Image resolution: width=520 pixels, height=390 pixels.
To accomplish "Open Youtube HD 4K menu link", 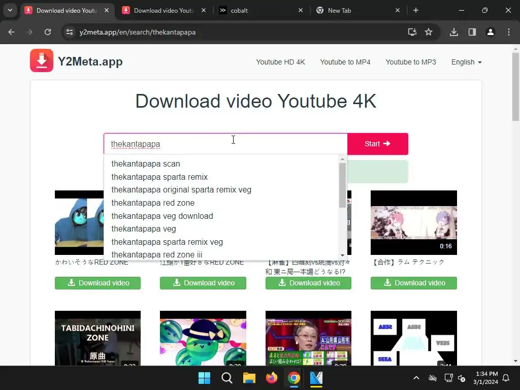I will [x=280, y=62].
